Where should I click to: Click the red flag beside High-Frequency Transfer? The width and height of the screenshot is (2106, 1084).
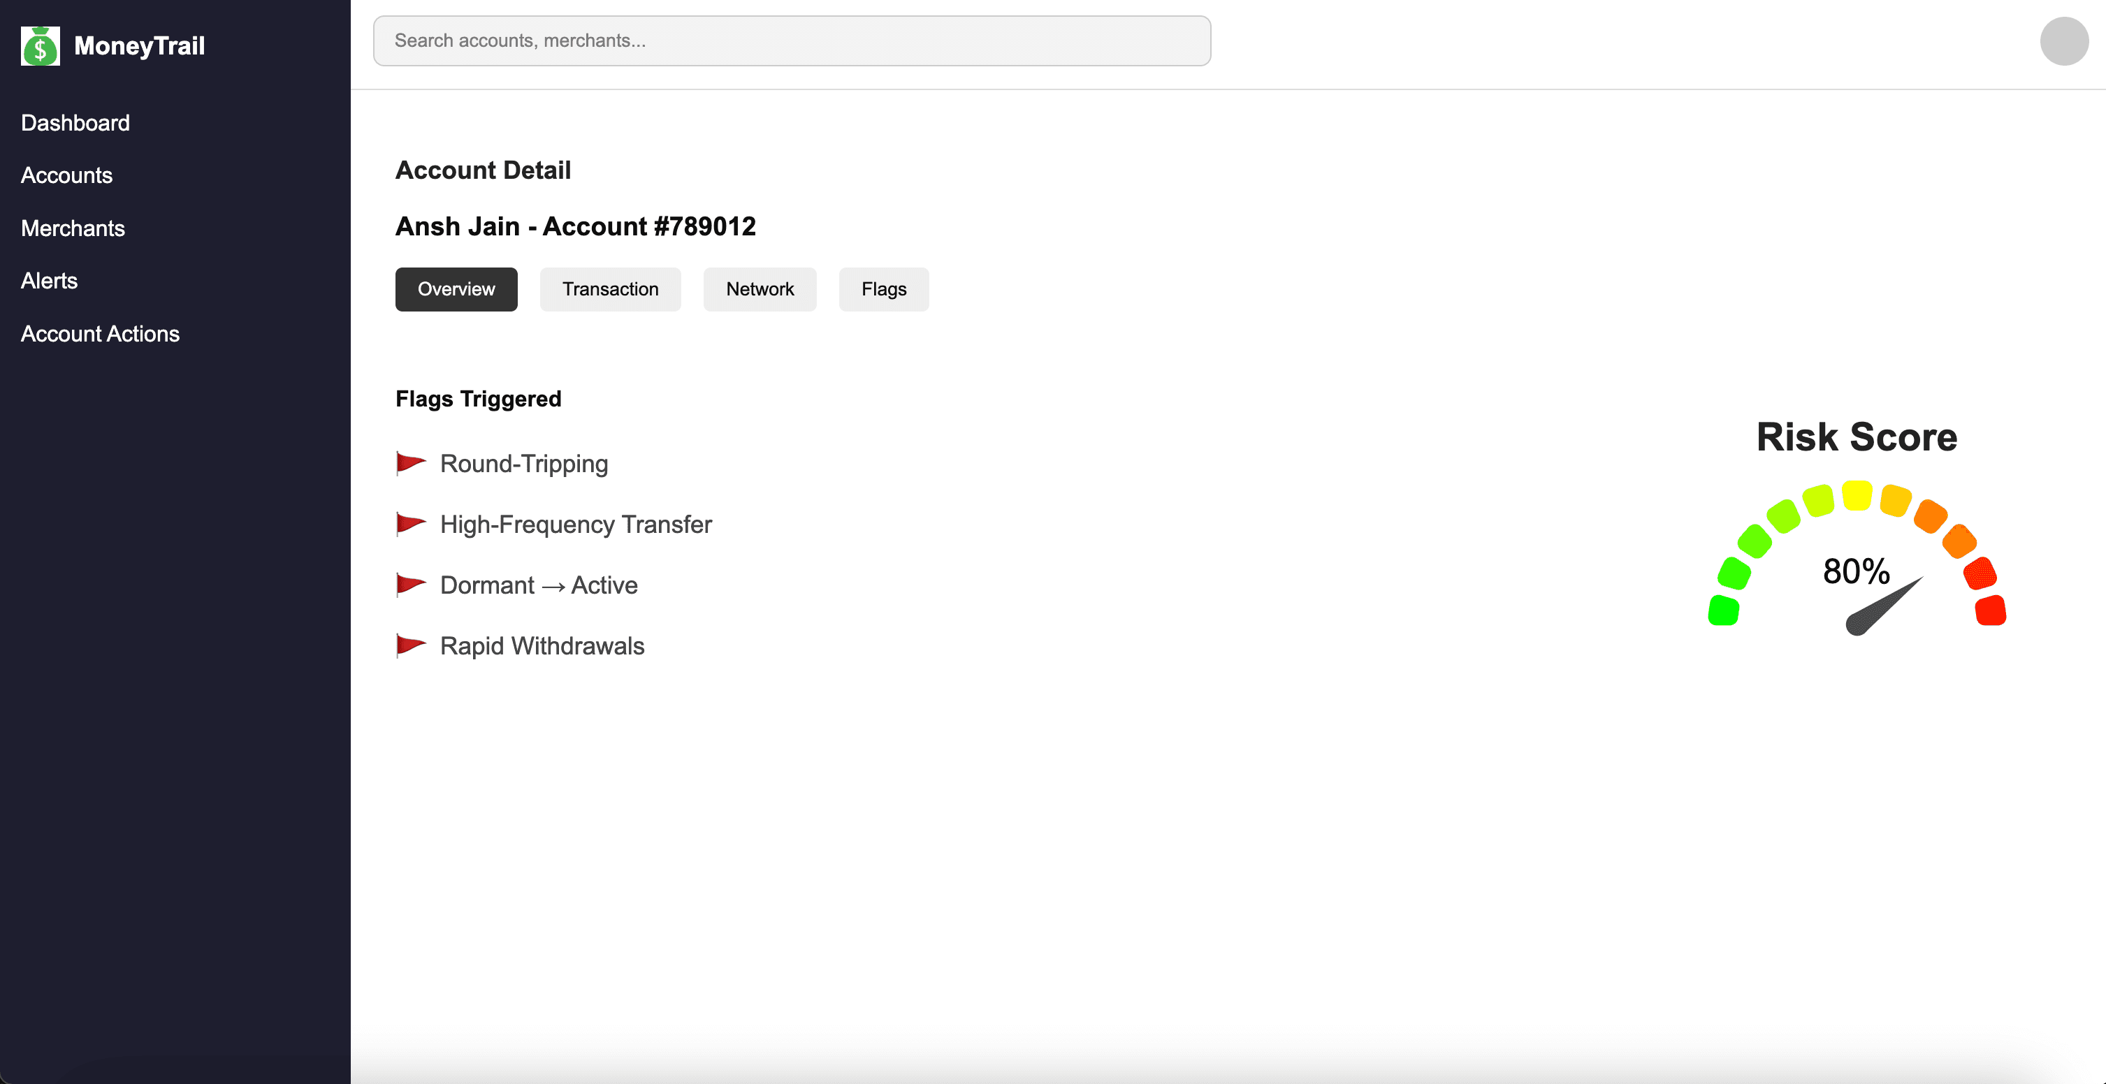tap(412, 523)
